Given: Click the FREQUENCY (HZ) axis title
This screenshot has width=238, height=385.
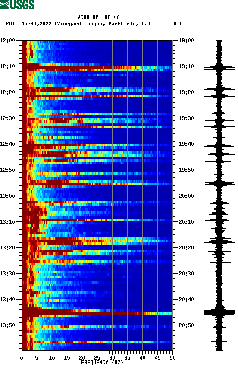Looking at the screenshot, I should tap(102, 363).
